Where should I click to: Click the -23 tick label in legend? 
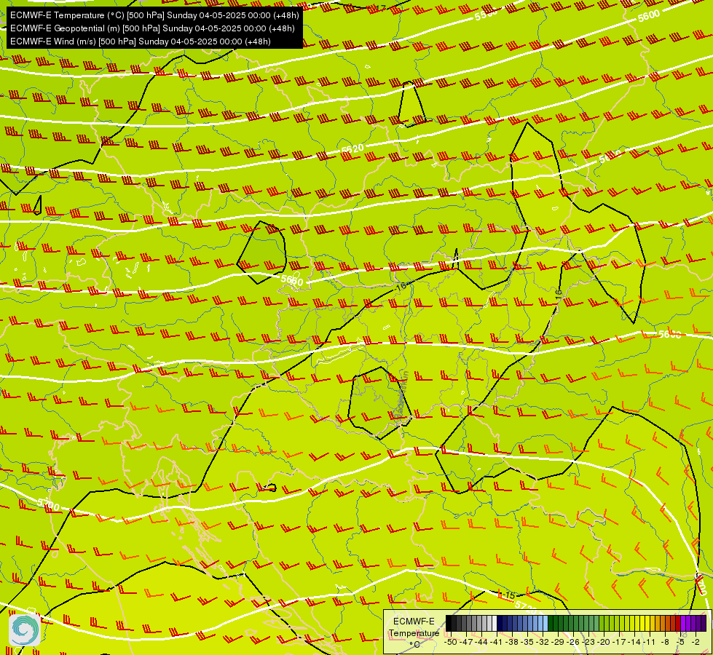(588, 642)
